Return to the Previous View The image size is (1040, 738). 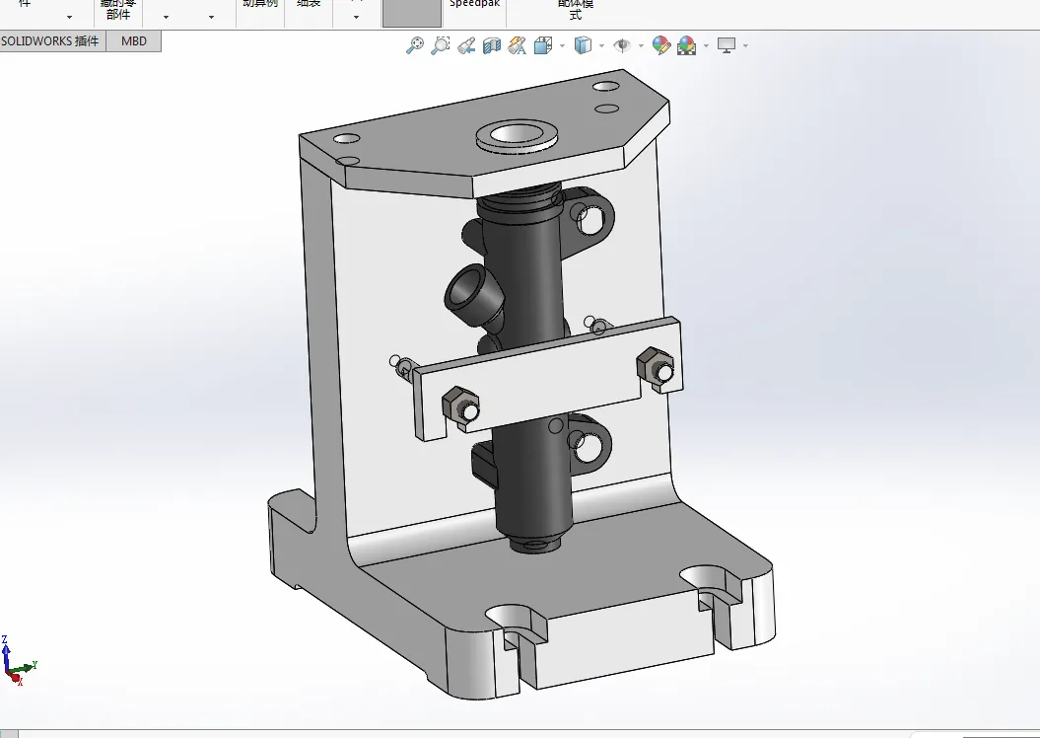[x=466, y=45]
